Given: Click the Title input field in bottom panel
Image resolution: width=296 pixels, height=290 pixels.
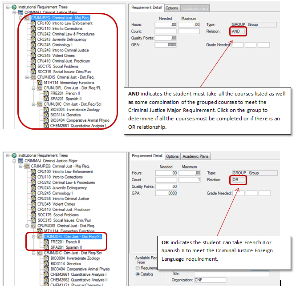Looking at the screenshot, I should [232, 274].
